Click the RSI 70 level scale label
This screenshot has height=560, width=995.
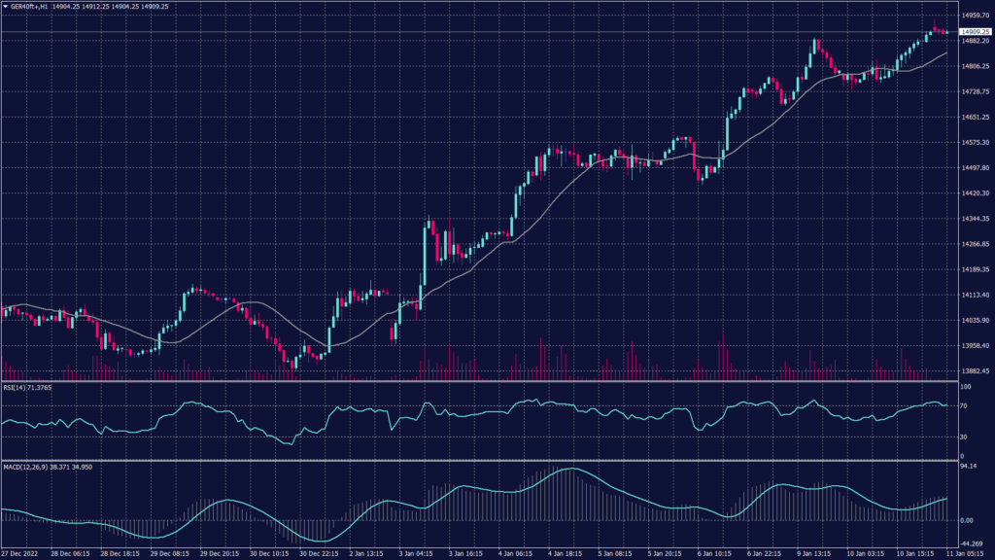pyautogui.click(x=964, y=404)
